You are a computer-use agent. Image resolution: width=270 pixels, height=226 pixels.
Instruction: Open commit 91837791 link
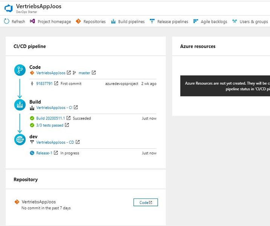(44, 84)
